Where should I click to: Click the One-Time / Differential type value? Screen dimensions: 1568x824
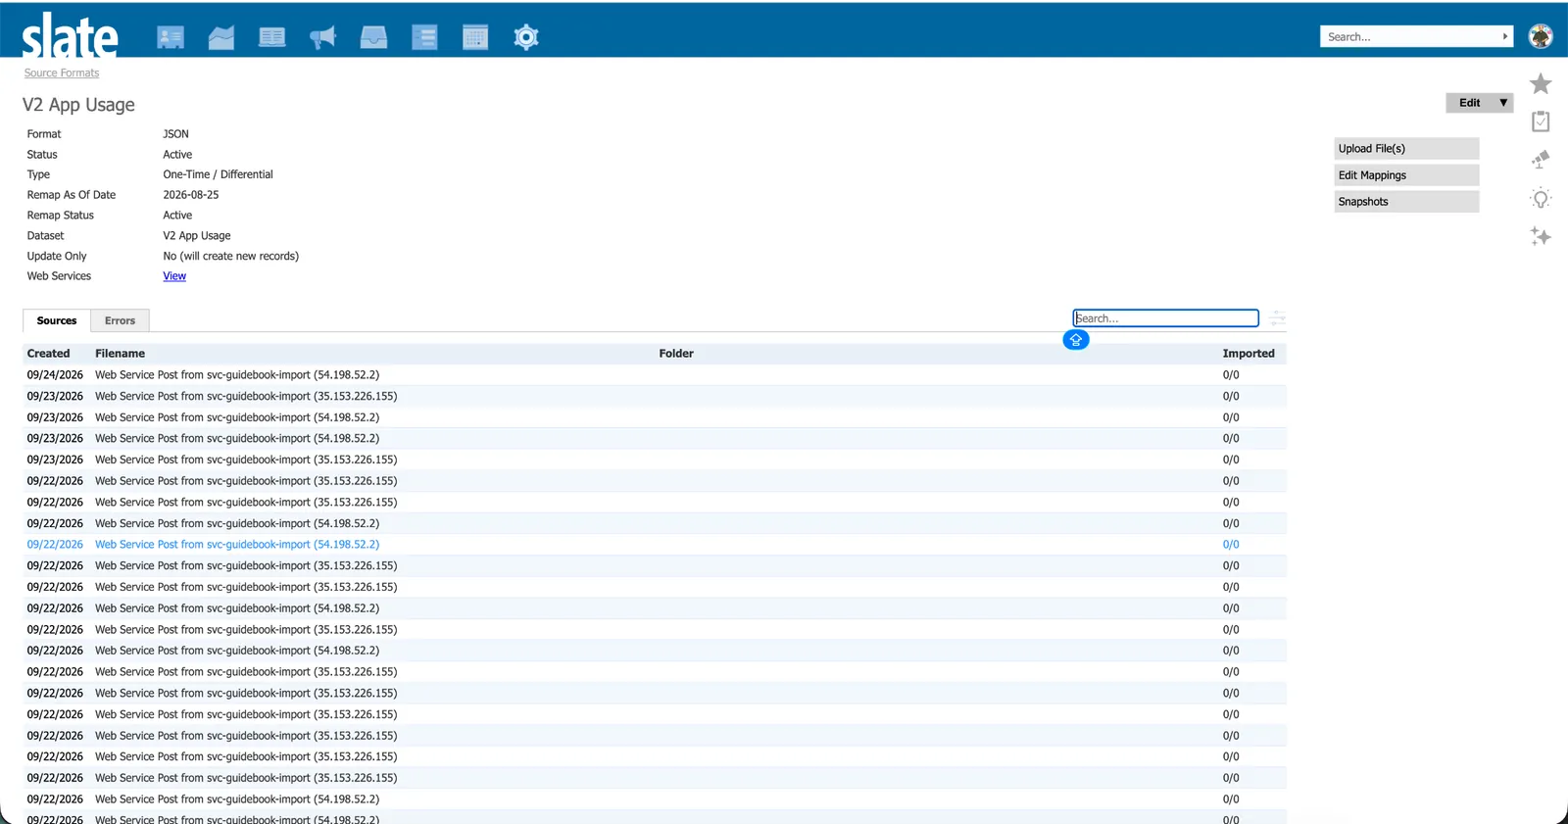point(218,174)
